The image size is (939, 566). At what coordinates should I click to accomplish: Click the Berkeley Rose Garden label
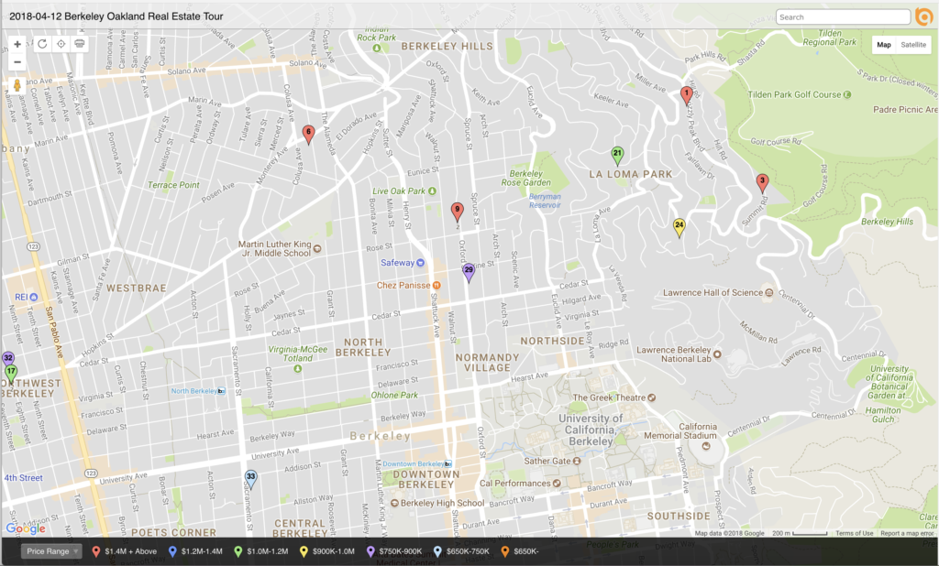tap(525, 178)
